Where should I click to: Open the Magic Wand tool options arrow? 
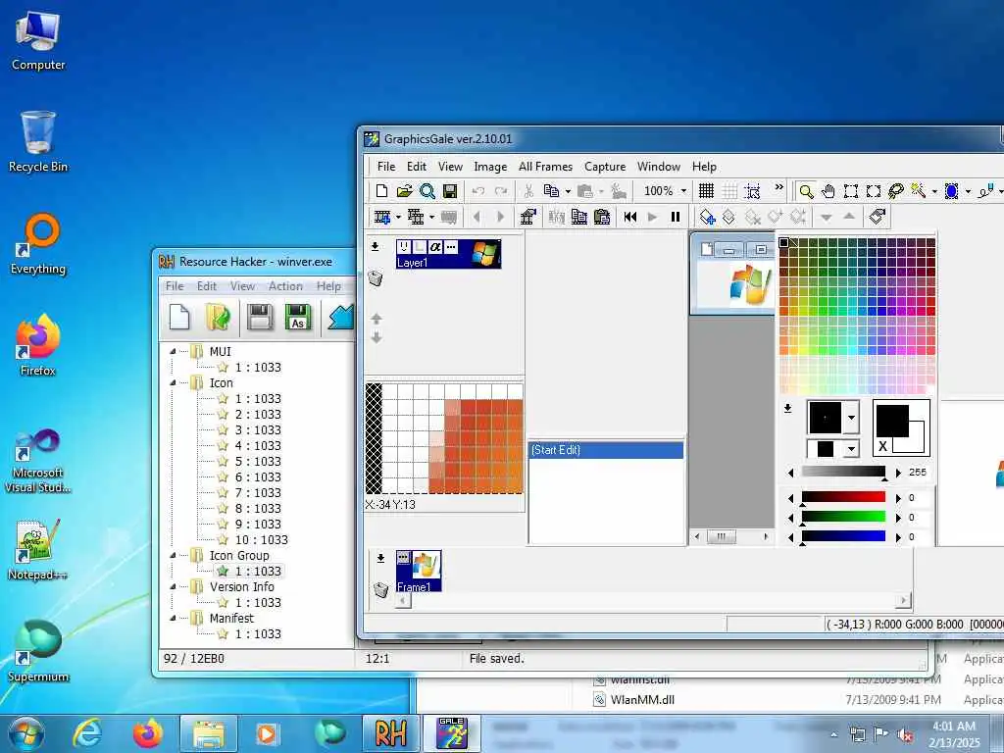[934, 191]
